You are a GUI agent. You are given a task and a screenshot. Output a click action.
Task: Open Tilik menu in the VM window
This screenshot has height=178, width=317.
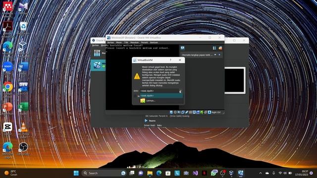pyautogui.click(x=126, y=43)
